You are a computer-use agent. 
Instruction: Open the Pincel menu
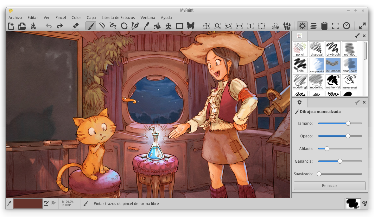click(x=60, y=18)
